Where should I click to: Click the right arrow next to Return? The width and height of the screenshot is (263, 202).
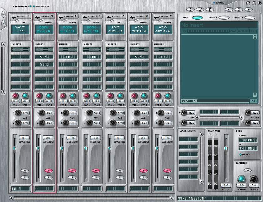pos(241,117)
